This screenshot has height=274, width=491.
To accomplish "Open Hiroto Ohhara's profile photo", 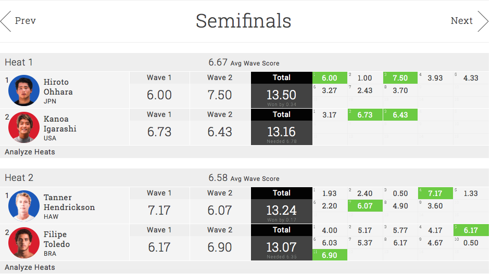I will (24, 90).
